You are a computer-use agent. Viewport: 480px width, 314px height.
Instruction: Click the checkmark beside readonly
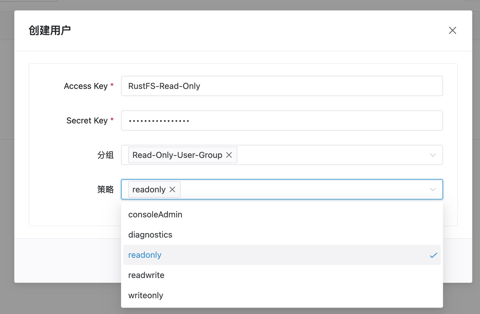[x=433, y=255]
